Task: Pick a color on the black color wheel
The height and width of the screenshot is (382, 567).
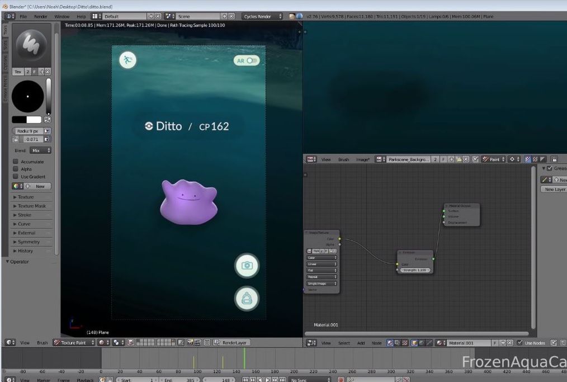Action: pyautogui.click(x=28, y=96)
